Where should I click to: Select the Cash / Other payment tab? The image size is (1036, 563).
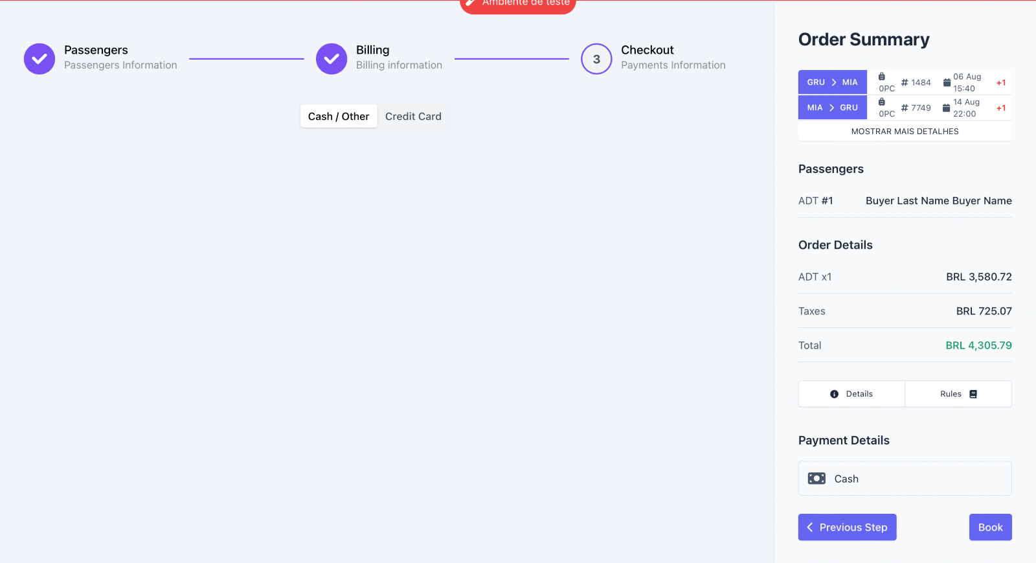(339, 116)
